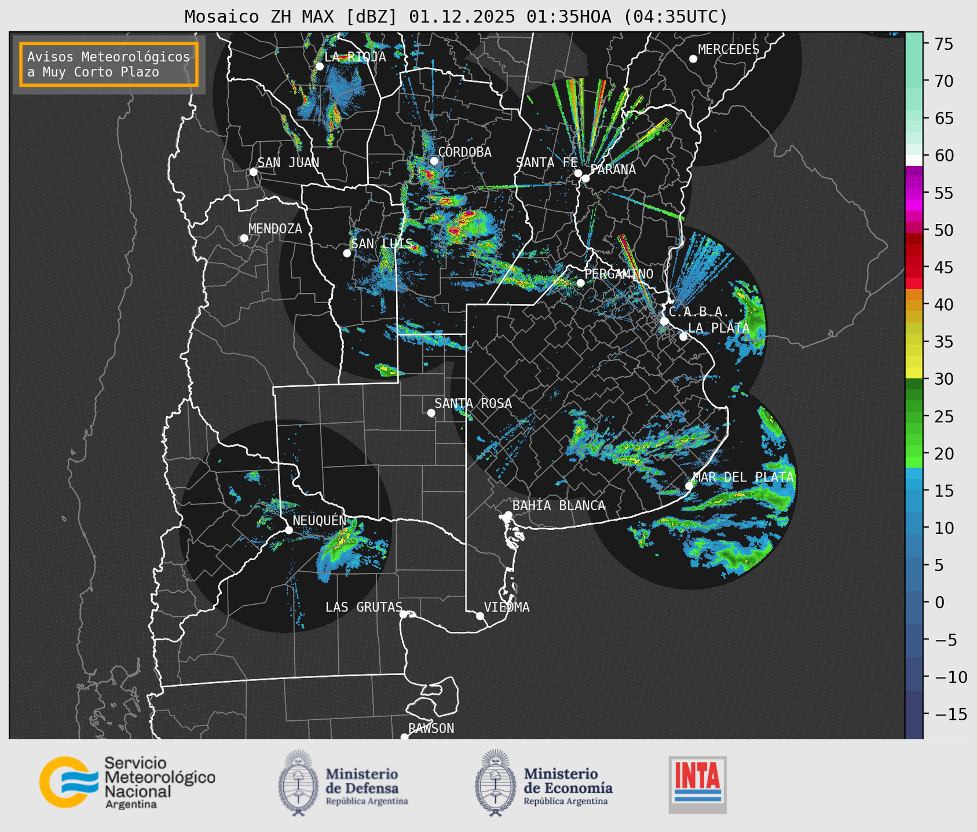The height and width of the screenshot is (832, 977).
Task: Click the SANTA FE map label
Action: 547,163
